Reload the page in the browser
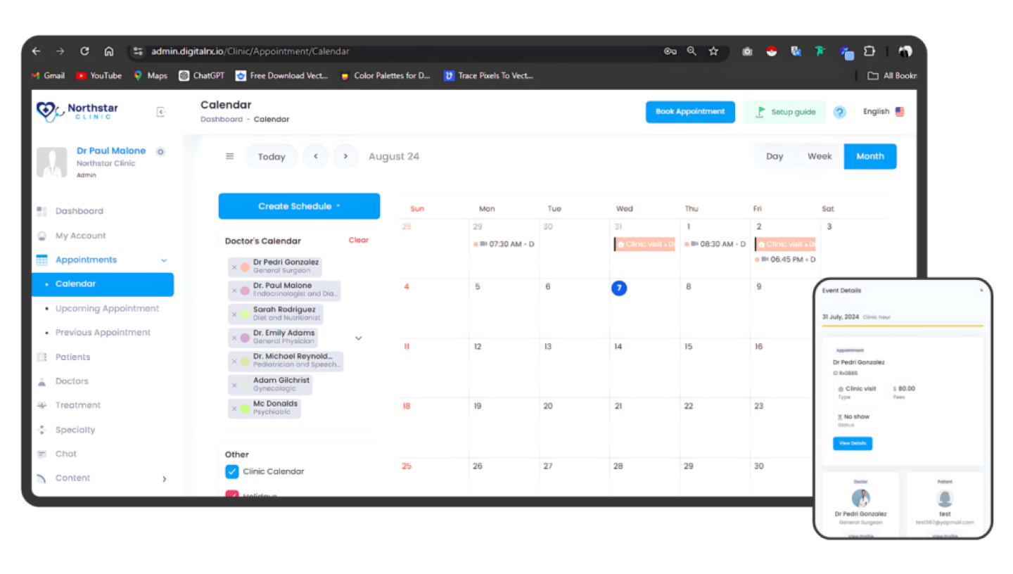The width and height of the screenshot is (1013, 574). click(84, 51)
